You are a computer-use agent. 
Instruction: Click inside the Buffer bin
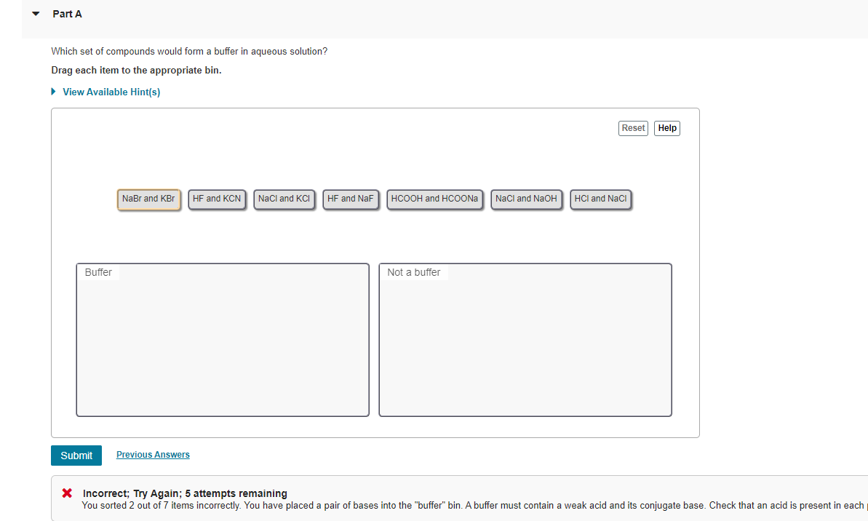click(x=222, y=342)
